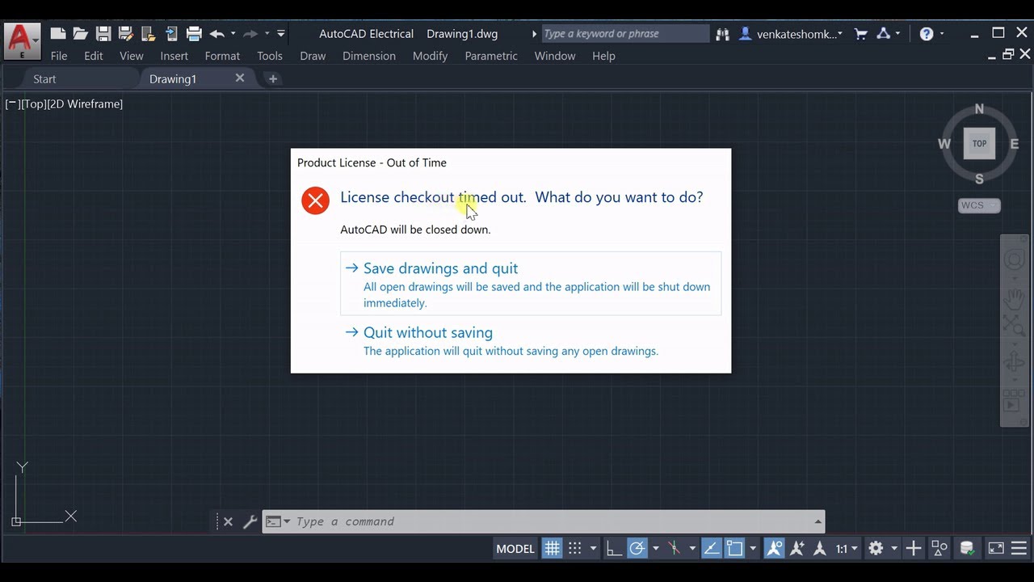Click the binoculars search icon

(723, 34)
